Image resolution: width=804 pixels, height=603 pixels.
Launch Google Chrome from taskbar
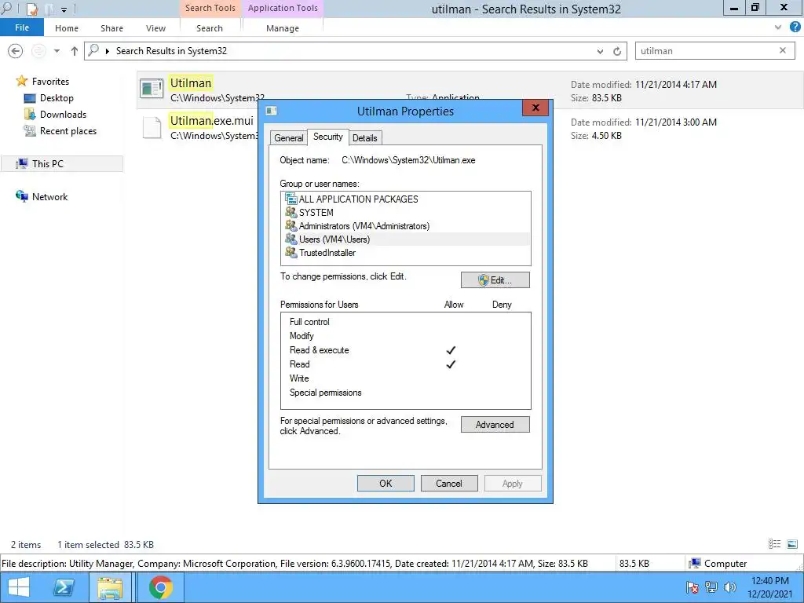click(160, 587)
